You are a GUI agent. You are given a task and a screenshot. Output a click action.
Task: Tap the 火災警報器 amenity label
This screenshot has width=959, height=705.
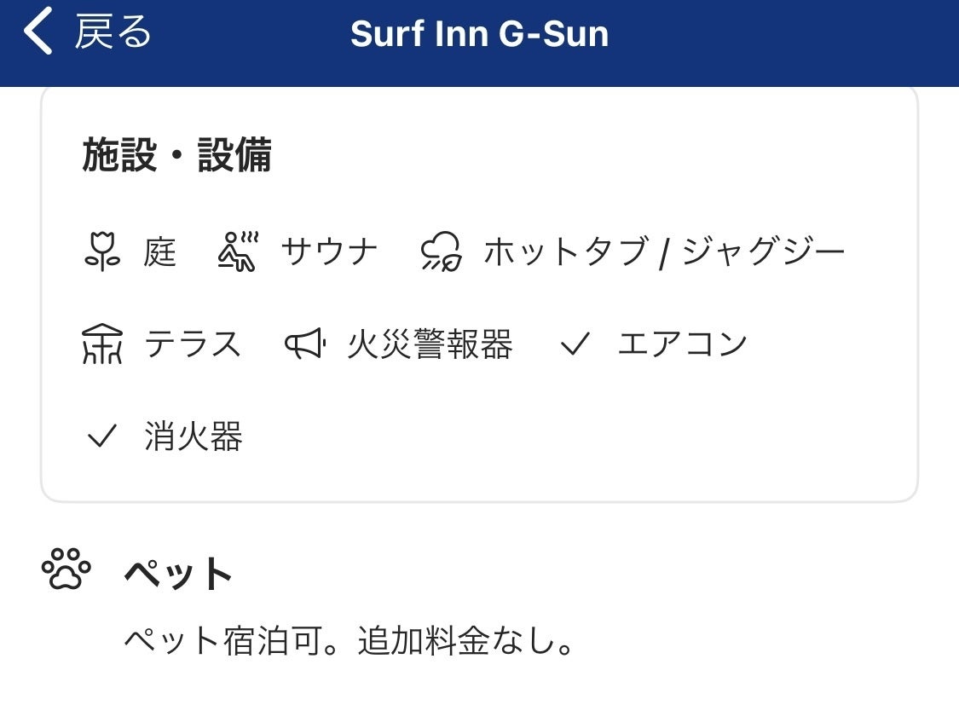(x=430, y=345)
